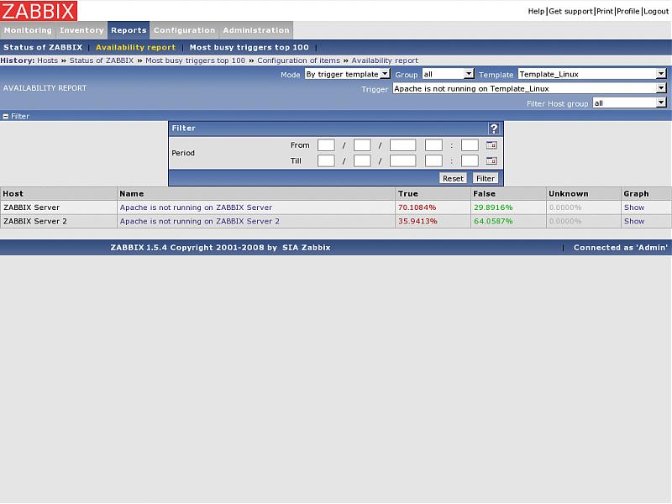The height and width of the screenshot is (504, 672).
Task: Collapse the Filter section minus icon
Action: 6,116
